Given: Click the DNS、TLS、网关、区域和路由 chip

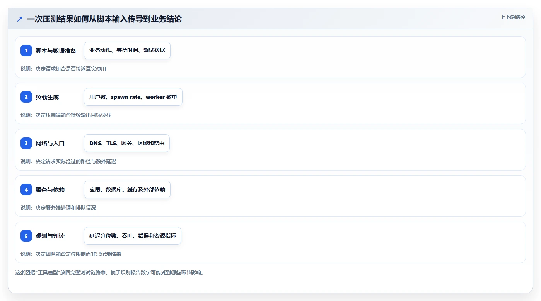Looking at the screenshot, I should pyautogui.click(x=127, y=143).
